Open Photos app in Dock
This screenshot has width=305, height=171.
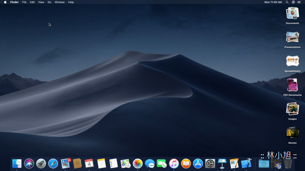(x=138, y=163)
